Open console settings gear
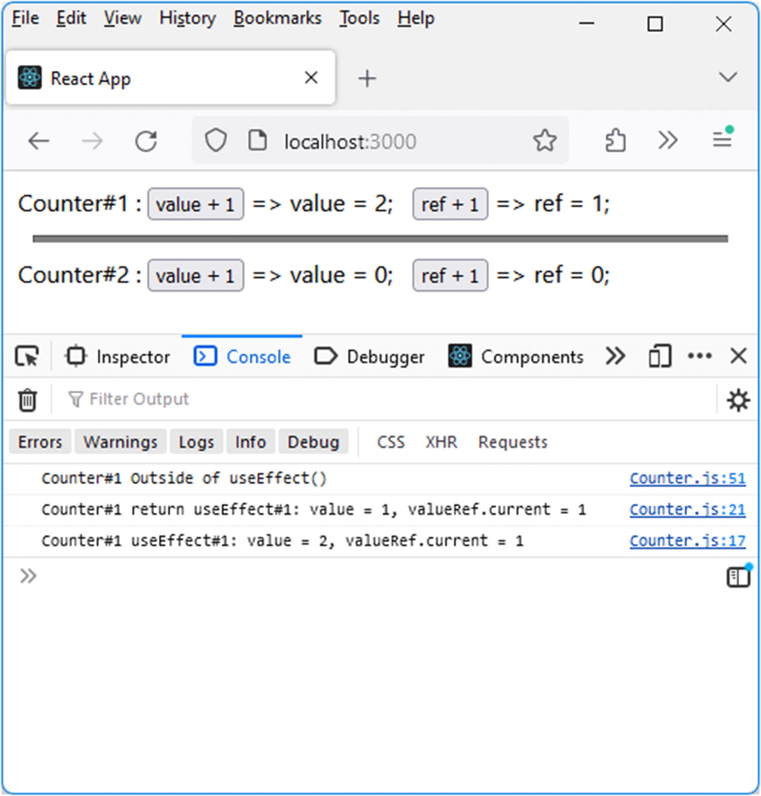The image size is (761, 796). pyautogui.click(x=738, y=400)
